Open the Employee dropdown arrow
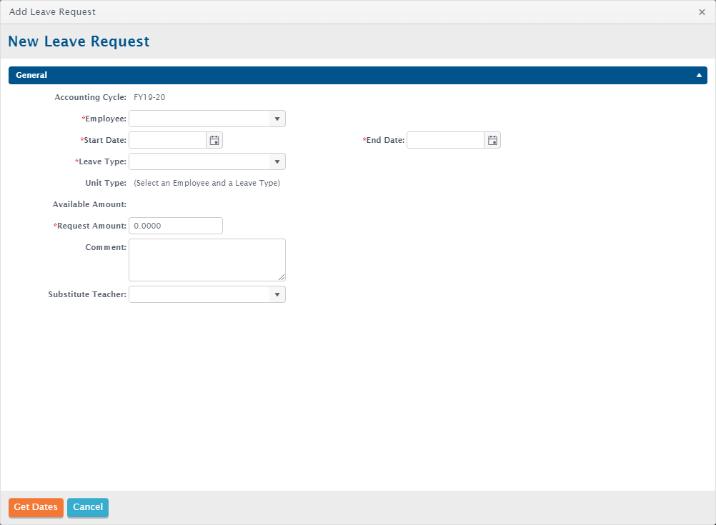This screenshot has width=716, height=525. (x=277, y=119)
